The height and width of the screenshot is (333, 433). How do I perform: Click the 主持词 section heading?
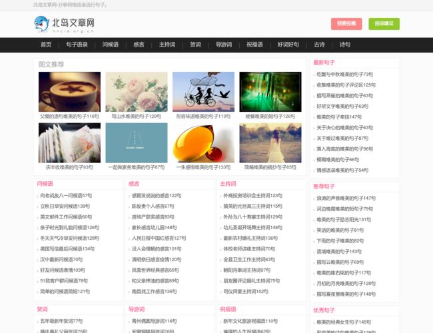[228, 184]
